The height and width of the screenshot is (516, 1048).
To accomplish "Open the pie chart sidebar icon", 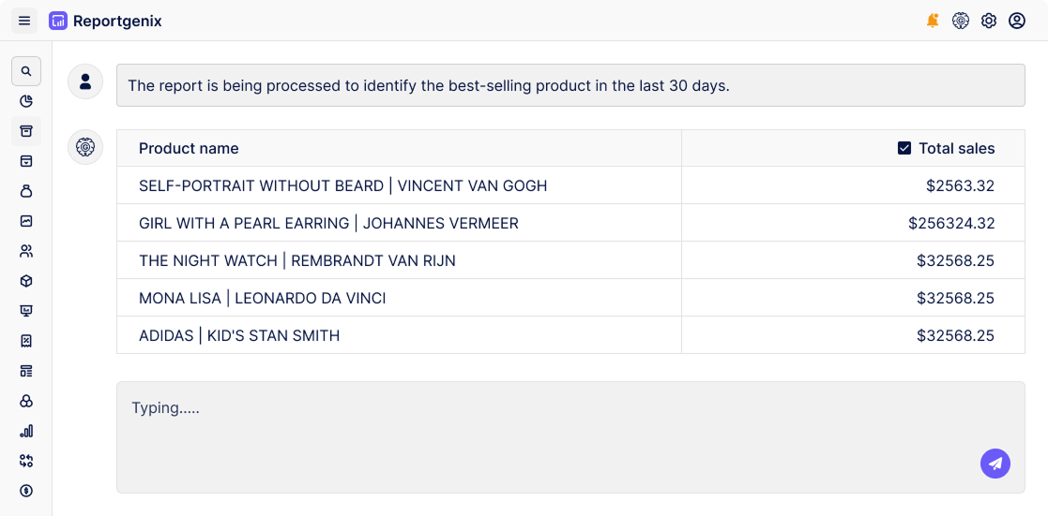I will 26,101.
